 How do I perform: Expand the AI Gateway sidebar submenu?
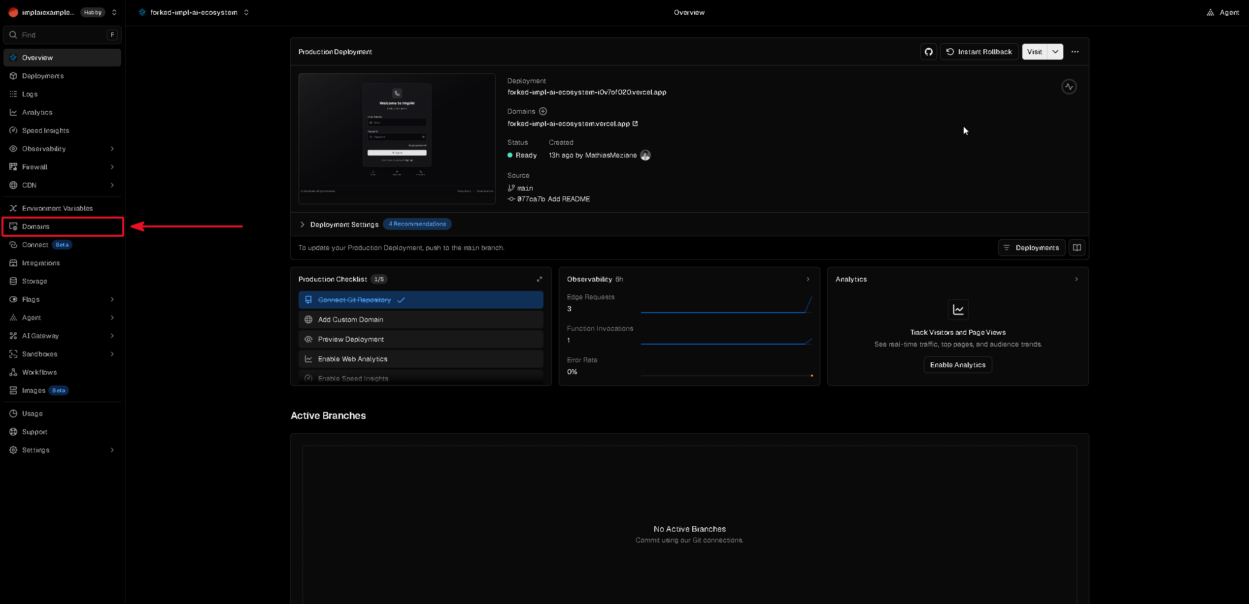pyautogui.click(x=112, y=336)
